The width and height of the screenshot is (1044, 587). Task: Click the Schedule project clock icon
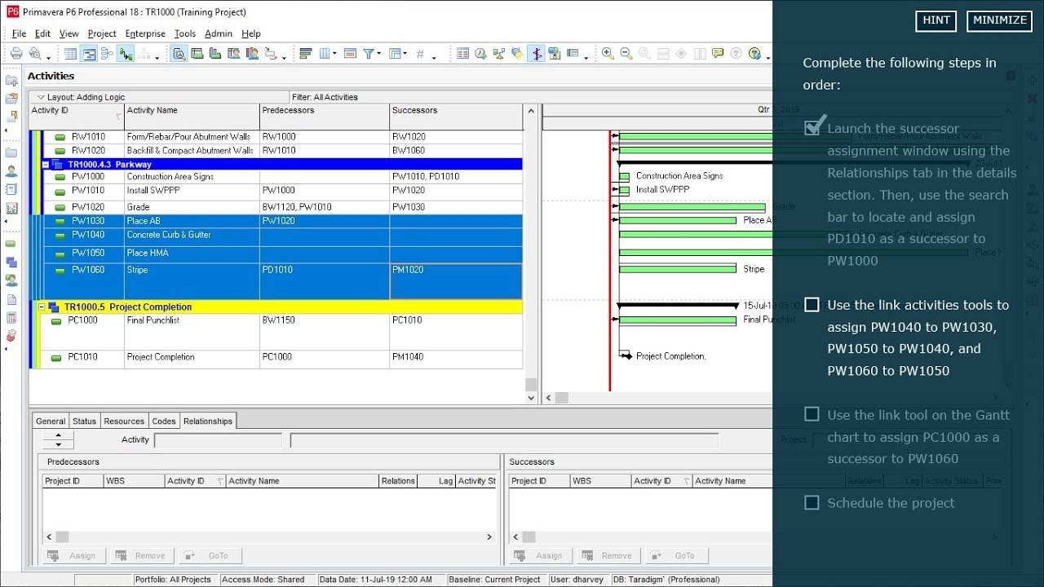[480, 54]
